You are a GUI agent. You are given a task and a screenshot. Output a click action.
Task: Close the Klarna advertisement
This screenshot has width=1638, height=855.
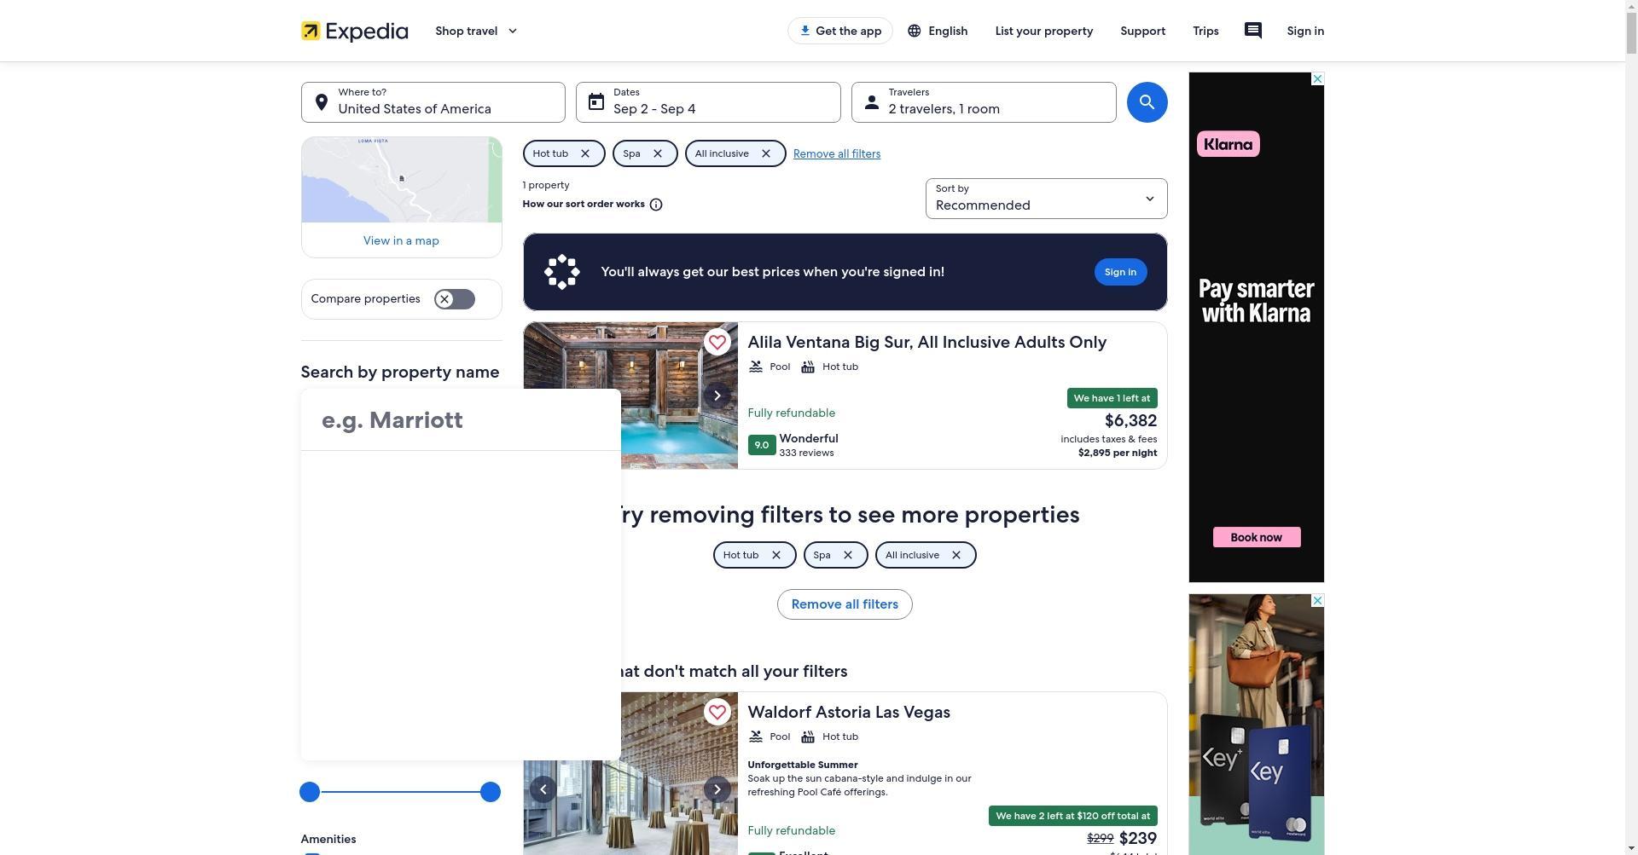point(1317,79)
